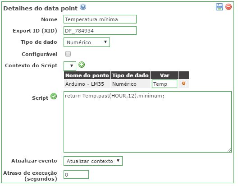Select the Var column header

[x=165, y=75]
